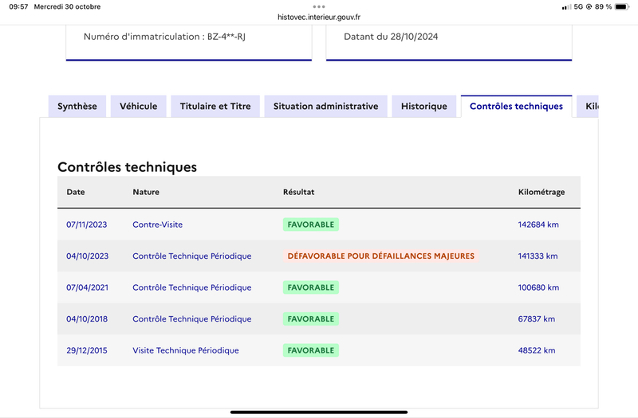Tap the 89 % battery percentage

(603, 6)
